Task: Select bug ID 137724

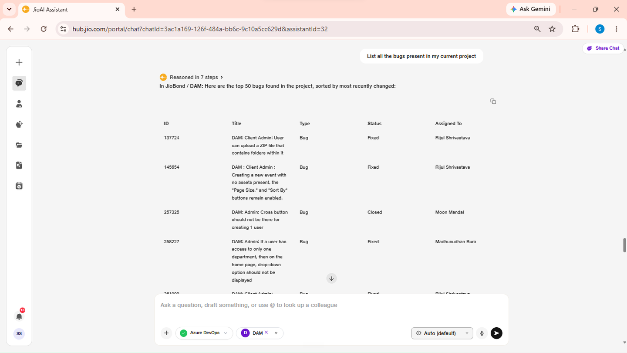Action: 172,138
